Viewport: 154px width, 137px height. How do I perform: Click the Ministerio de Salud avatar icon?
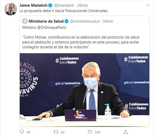click(x=25, y=21)
